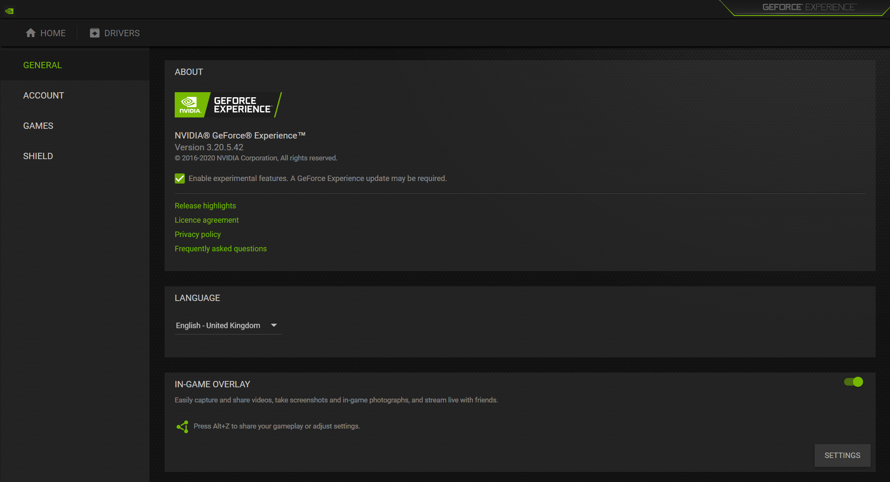
Task: Click the HOME navigation icon
Action: click(31, 33)
